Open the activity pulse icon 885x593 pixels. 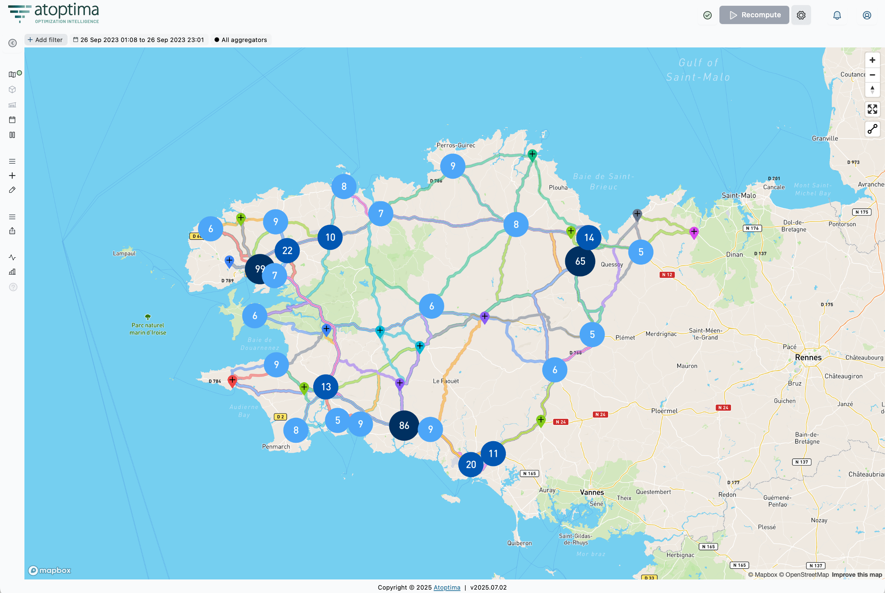12,258
